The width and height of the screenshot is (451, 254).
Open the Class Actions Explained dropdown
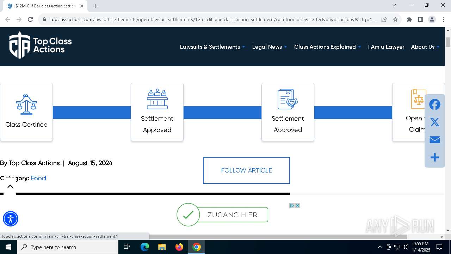(x=328, y=47)
